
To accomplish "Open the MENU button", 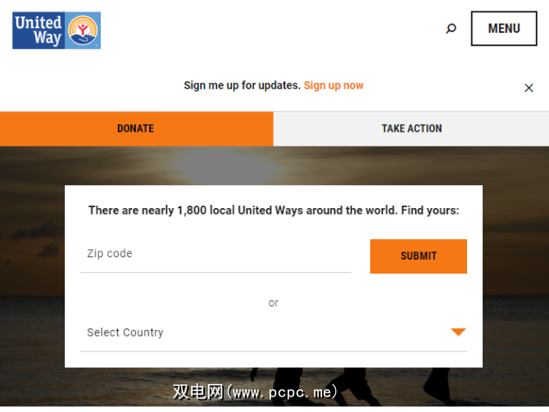I will (504, 29).
